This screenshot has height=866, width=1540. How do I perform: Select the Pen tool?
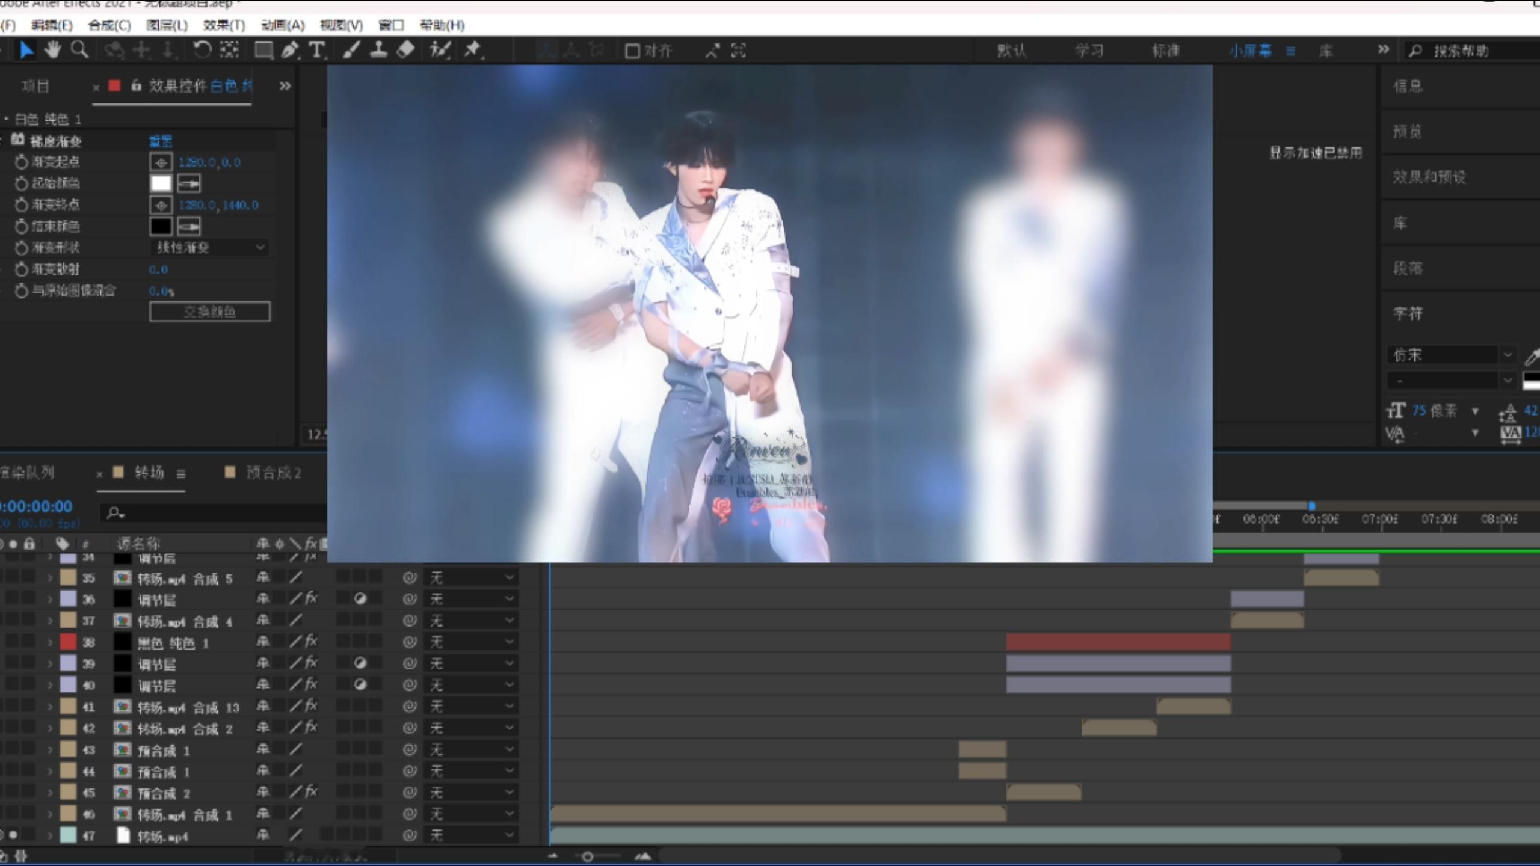pyautogui.click(x=290, y=50)
